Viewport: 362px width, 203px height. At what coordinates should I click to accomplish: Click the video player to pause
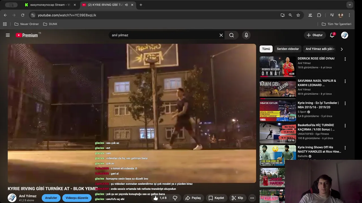(132, 113)
